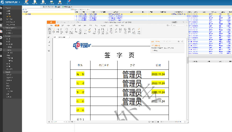
Task: Close the orange notification popup in PDF viewer
Action: coord(182,41)
